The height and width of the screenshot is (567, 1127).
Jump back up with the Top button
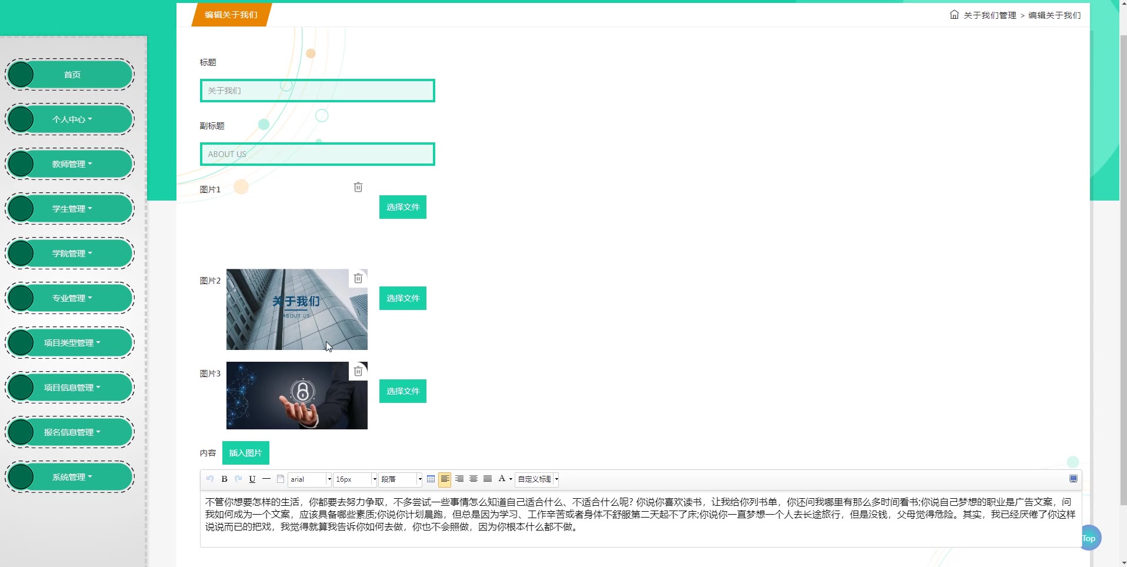(1089, 538)
